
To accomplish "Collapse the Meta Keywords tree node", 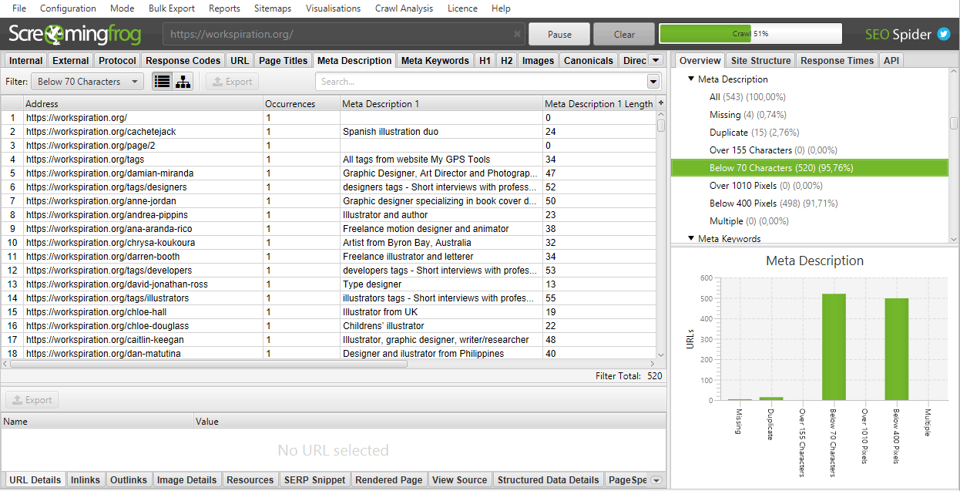I will (691, 239).
